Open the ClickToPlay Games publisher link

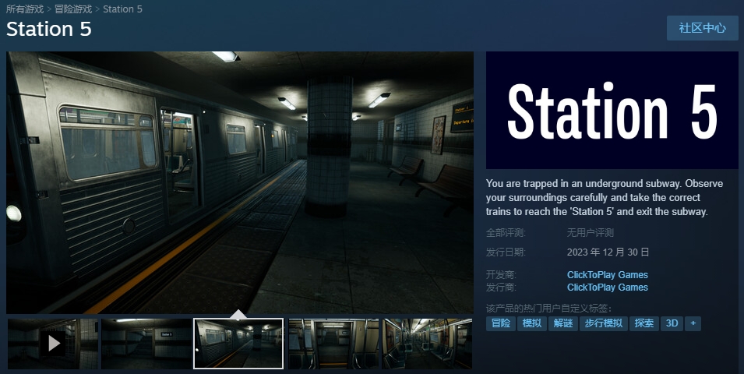(608, 288)
